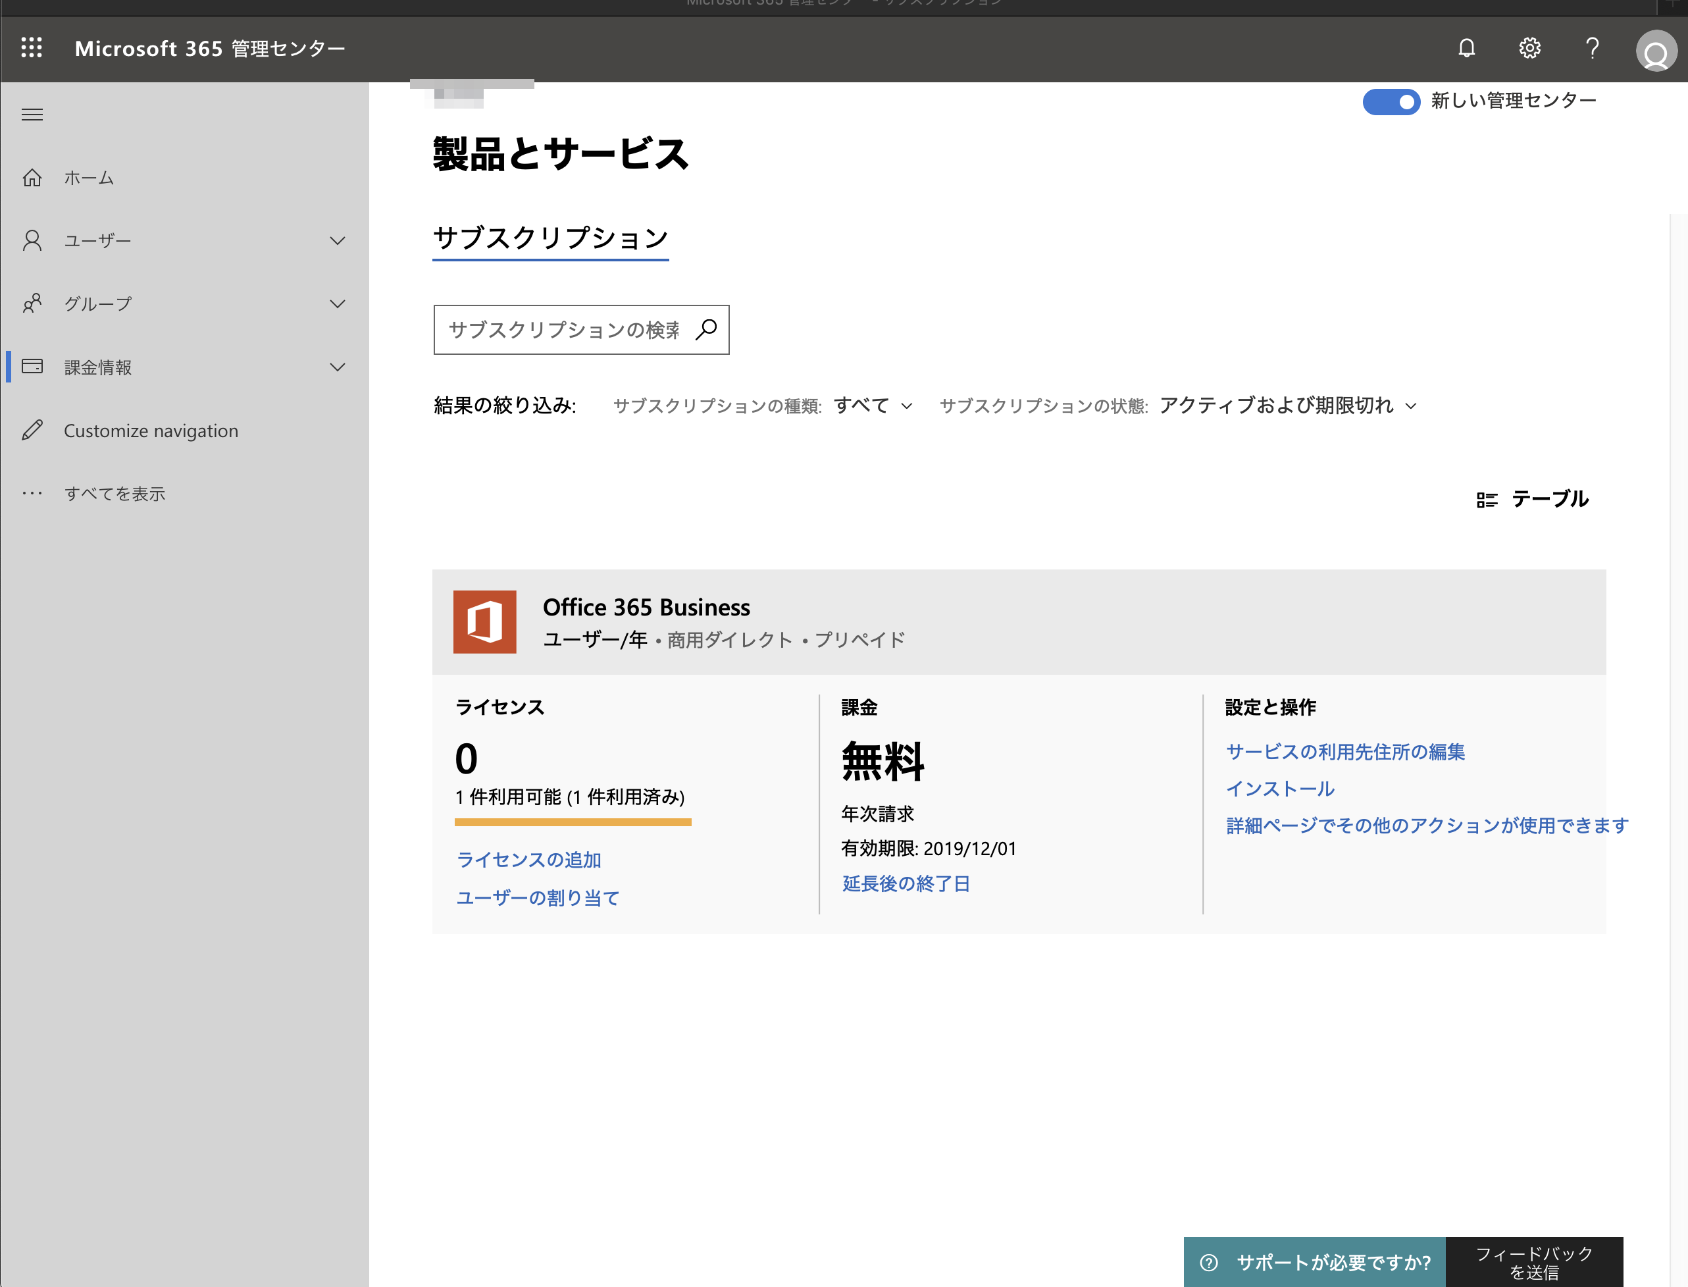Switch view with テーブル button

[1533, 500]
